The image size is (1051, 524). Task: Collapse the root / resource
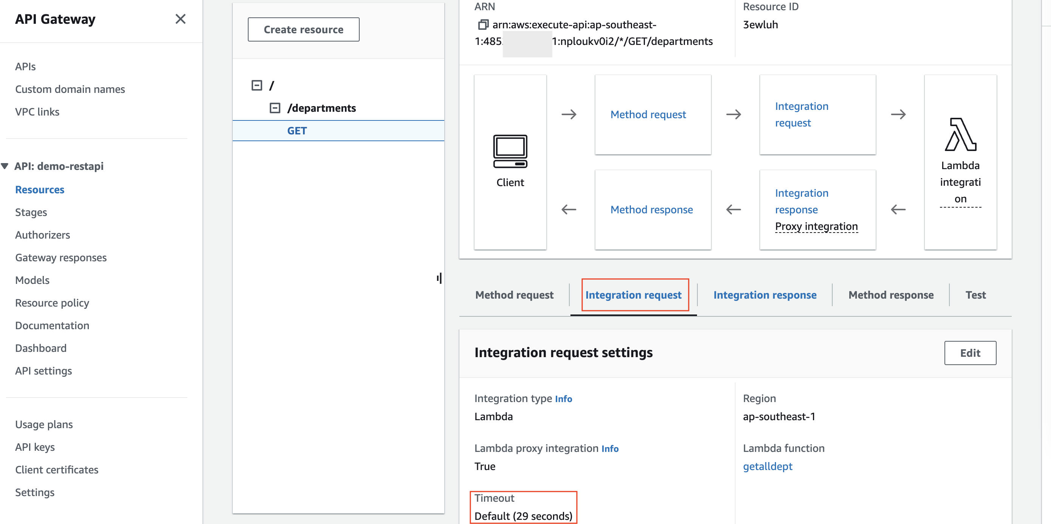click(257, 85)
